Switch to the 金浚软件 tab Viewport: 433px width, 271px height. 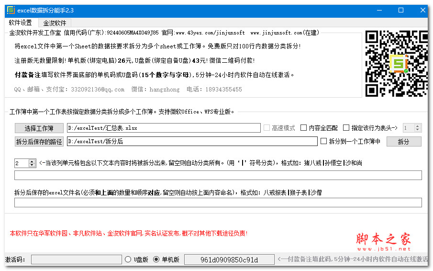pos(55,23)
